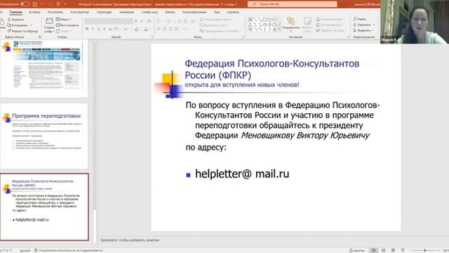449x253 pixels.
Task: Toggle strikethrough formatting
Action: coord(110,29)
